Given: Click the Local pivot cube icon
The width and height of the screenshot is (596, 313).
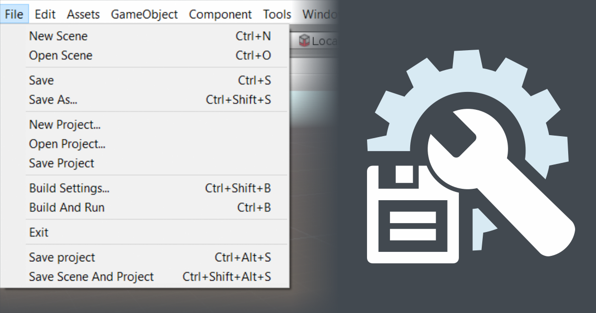Looking at the screenshot, I should point(304,41).
